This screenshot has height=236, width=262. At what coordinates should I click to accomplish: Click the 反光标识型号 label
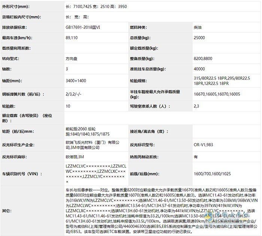point(142,145)
